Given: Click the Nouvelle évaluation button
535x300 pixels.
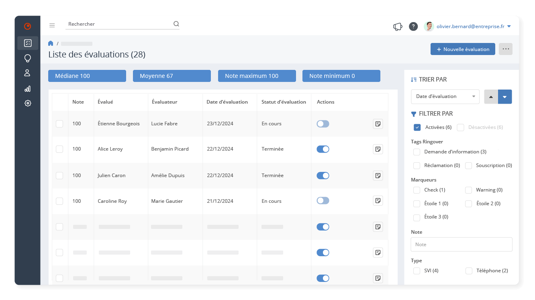Looking at the screenshot, I should click(463, 49).
